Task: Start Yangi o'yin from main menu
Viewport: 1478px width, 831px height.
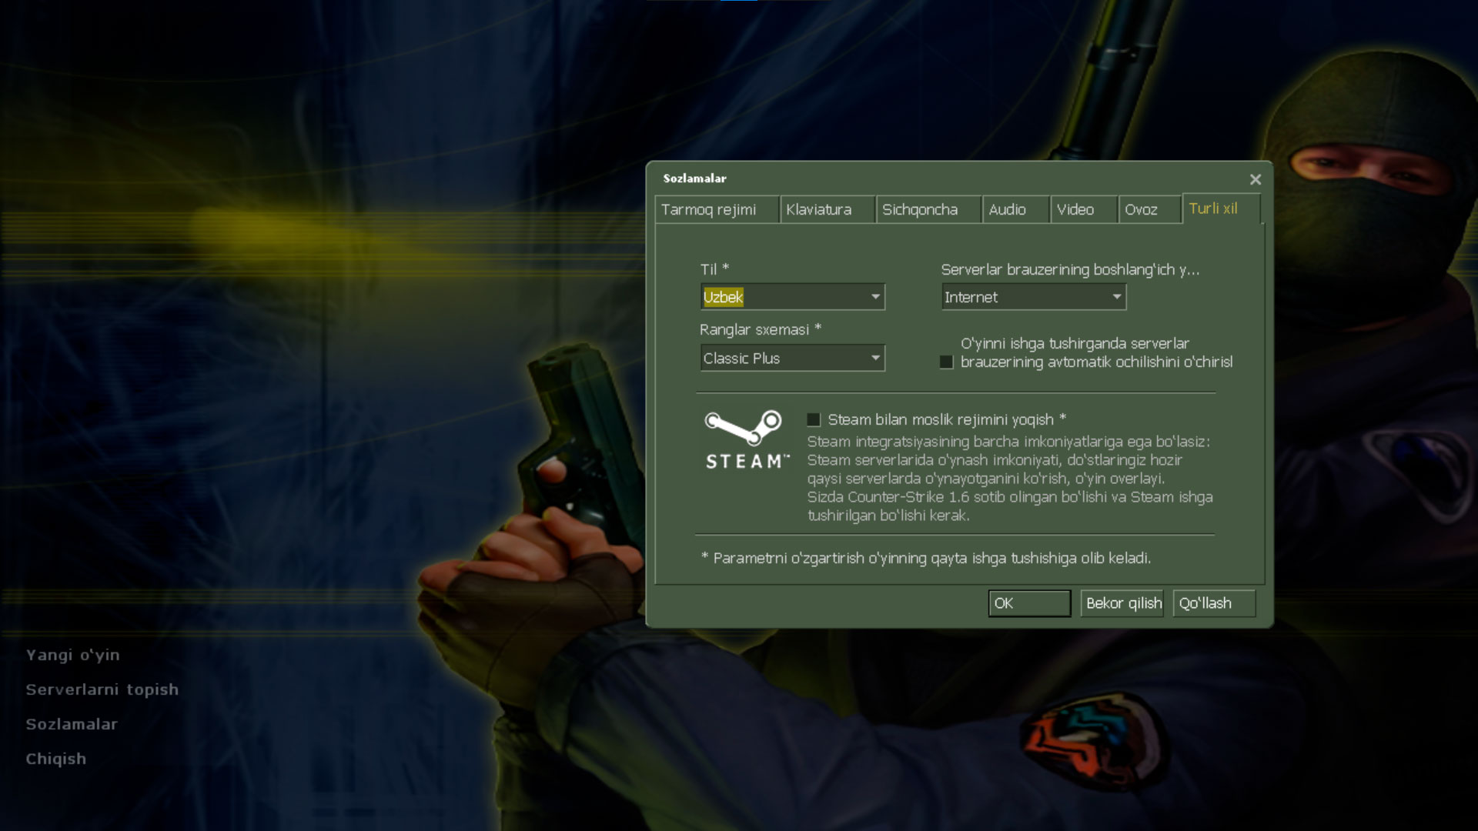Action: (73, 655)
